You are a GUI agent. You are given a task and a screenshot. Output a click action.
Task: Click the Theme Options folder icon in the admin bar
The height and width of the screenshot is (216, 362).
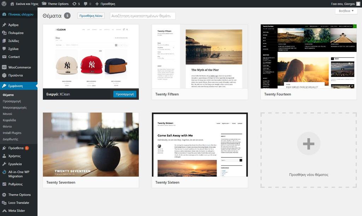tap(44, 4)
